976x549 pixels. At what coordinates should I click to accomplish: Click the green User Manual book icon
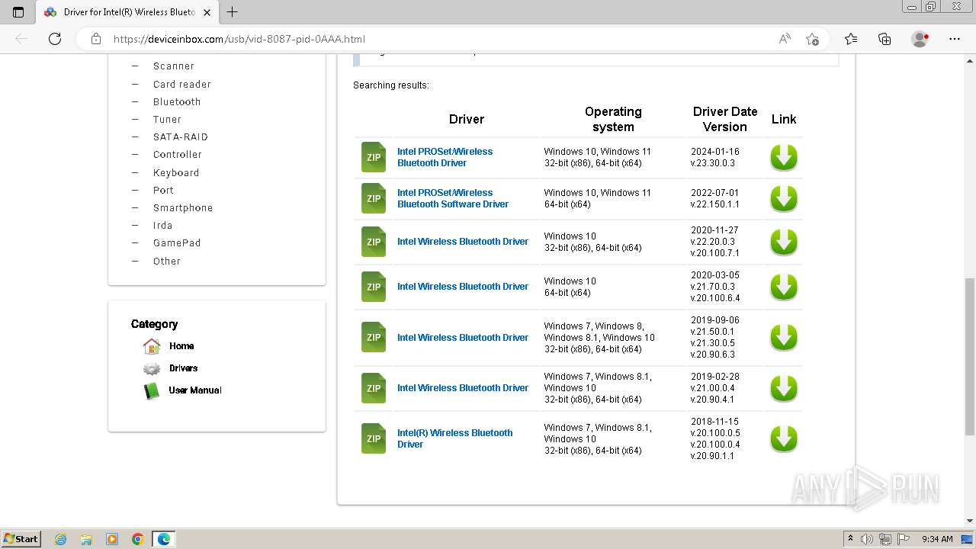click(x=152, y=390)
